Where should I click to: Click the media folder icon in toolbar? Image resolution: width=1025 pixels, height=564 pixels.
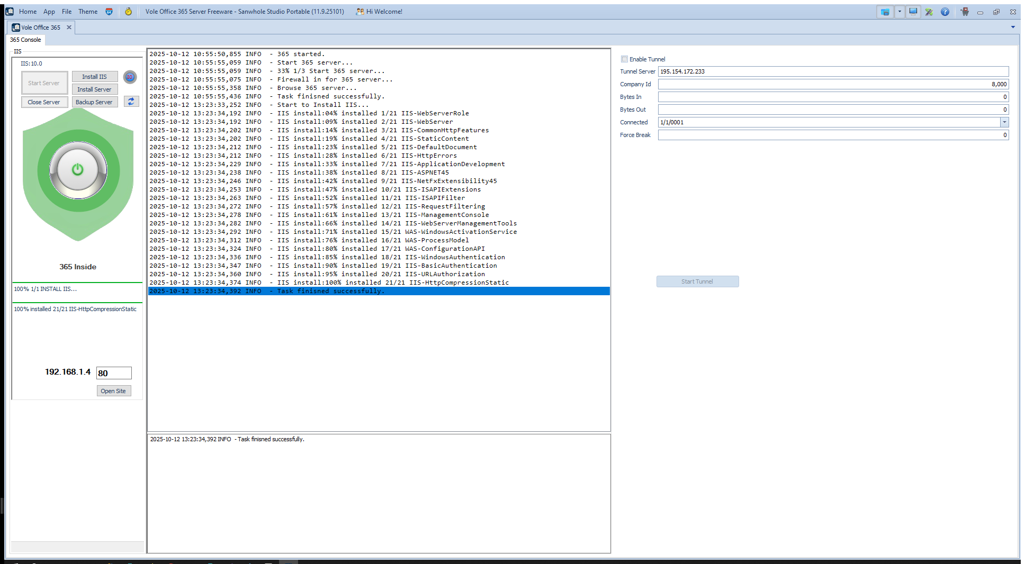coord(885,12)
